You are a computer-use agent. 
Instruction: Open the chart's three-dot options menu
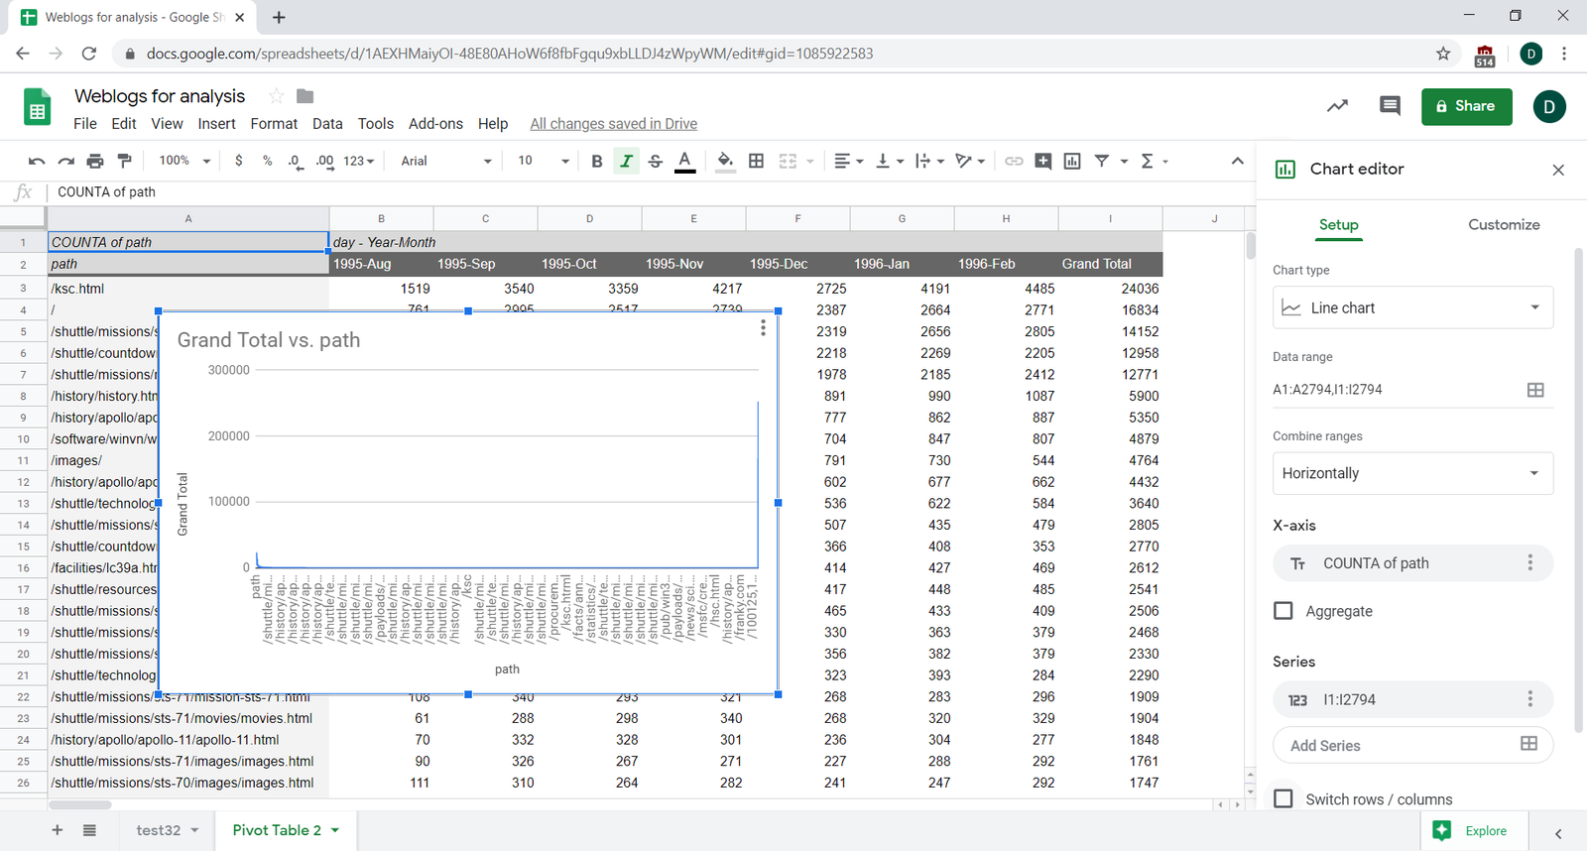[763, 328]
